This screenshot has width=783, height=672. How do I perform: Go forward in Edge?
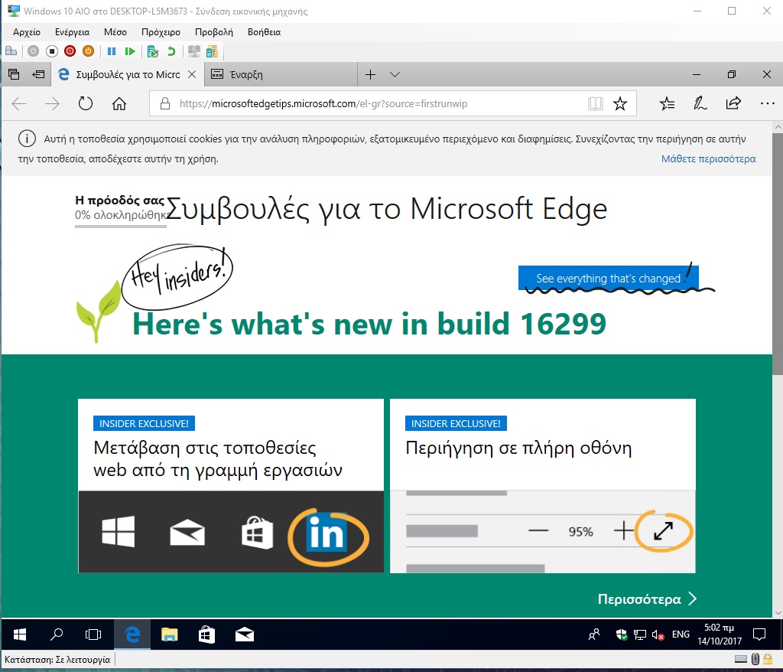(x=52, y=104)
